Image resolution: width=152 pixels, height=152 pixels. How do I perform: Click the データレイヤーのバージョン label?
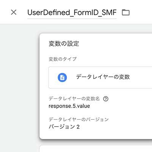coord(79,119)
